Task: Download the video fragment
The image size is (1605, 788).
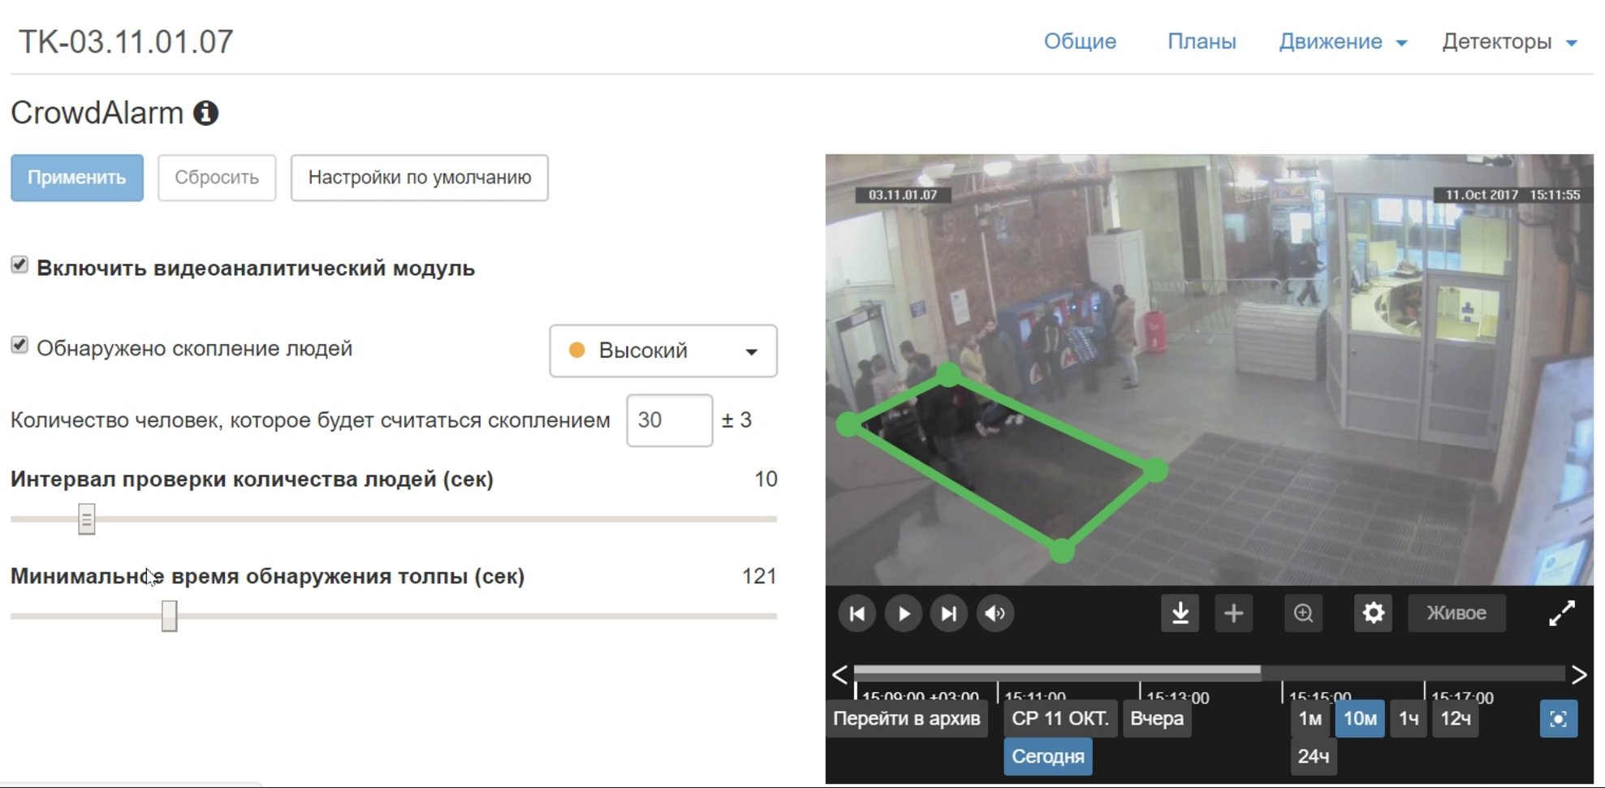Action: coord(1180,614)
